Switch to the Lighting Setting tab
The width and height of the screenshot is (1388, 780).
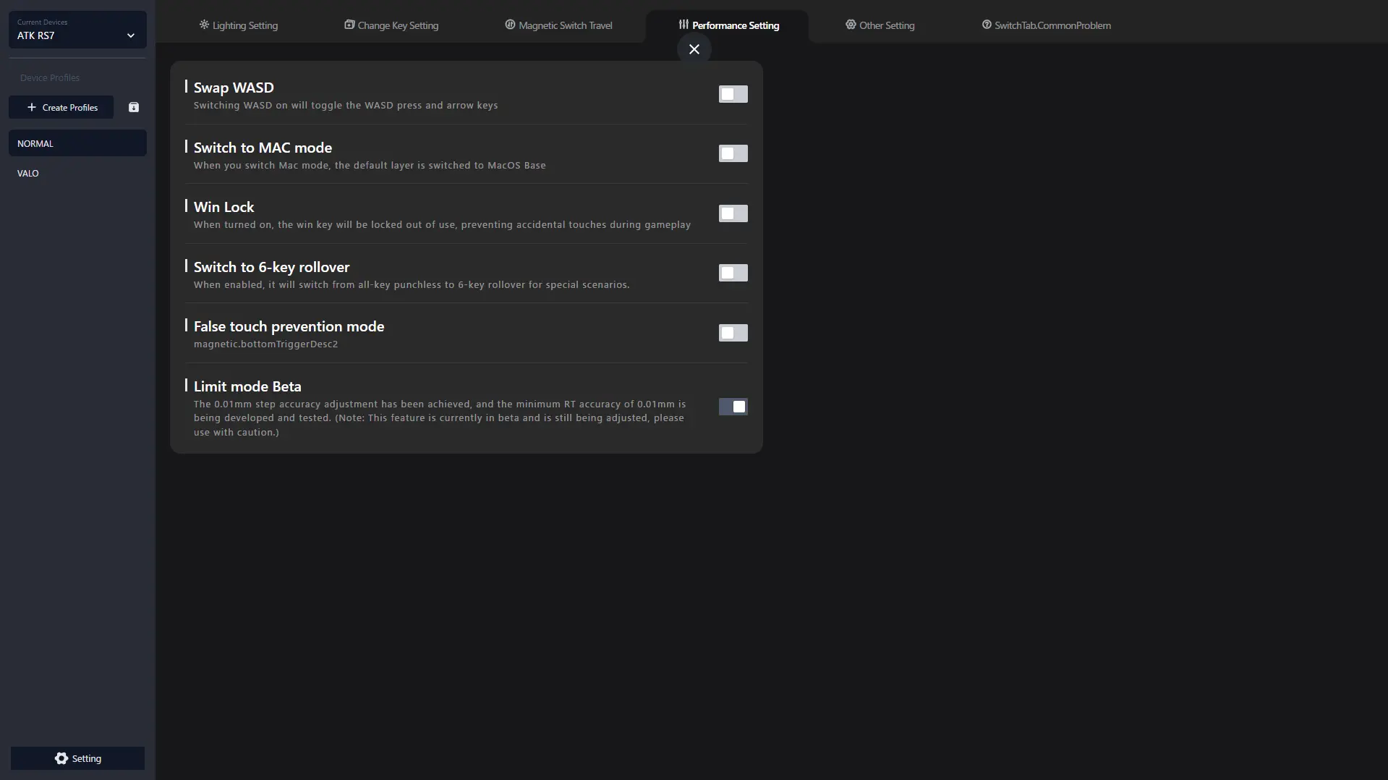[x=239, y=25]
